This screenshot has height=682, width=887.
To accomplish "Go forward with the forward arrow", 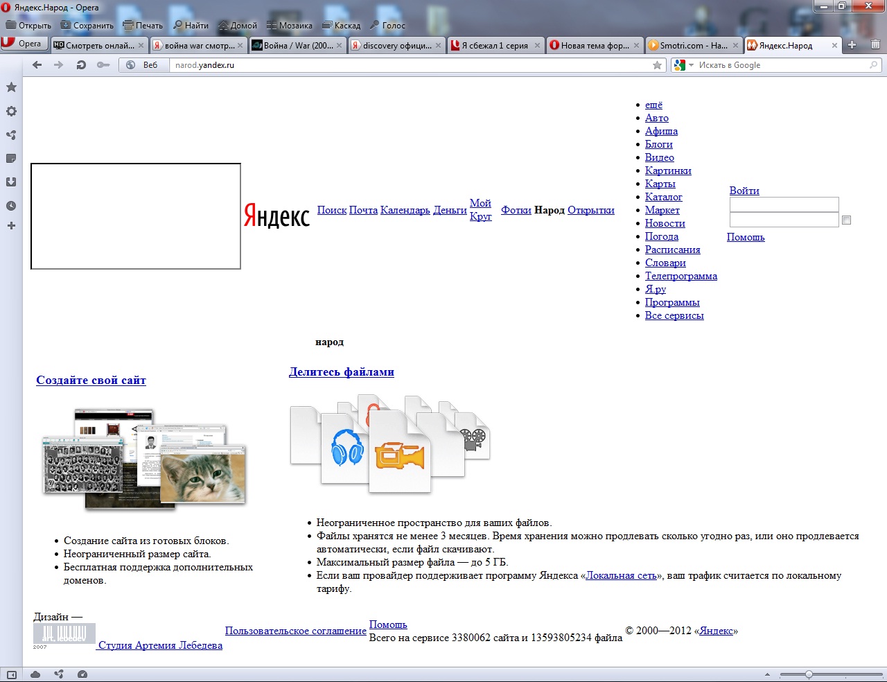I will [59, 65].
